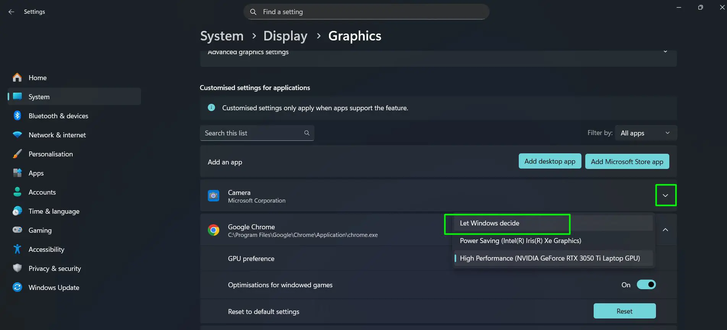
Task: Click the Google Chrome app name
Action: tap(251, 227)
